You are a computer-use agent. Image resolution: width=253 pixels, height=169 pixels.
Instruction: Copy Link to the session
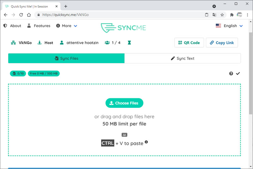[x=222, y=43]
